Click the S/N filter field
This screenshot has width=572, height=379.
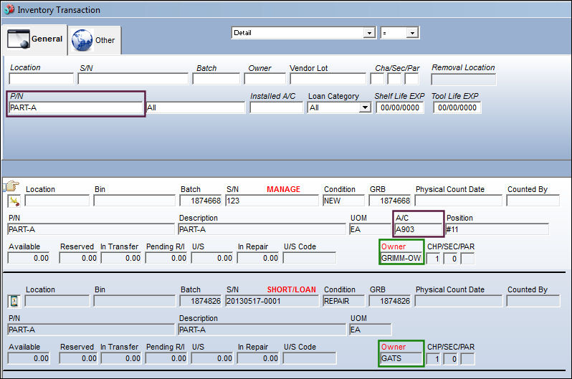(133, 79)
